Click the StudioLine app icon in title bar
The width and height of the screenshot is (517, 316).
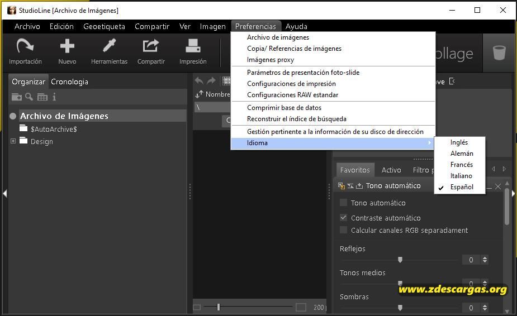tap(12, 10)
